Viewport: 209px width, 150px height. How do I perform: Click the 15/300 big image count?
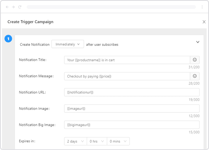pos(194,132)
